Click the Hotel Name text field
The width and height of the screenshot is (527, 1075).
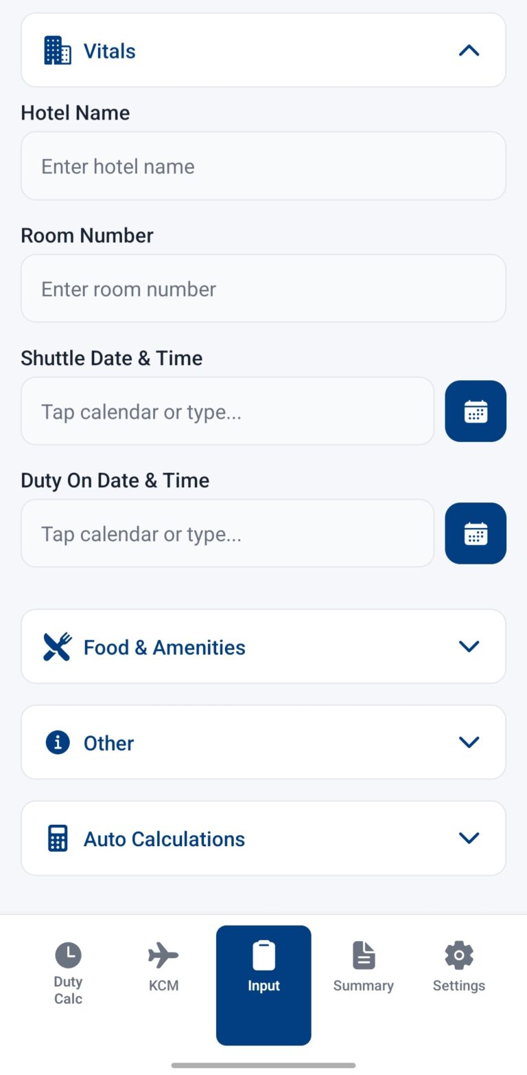click(x=263, y=166)
